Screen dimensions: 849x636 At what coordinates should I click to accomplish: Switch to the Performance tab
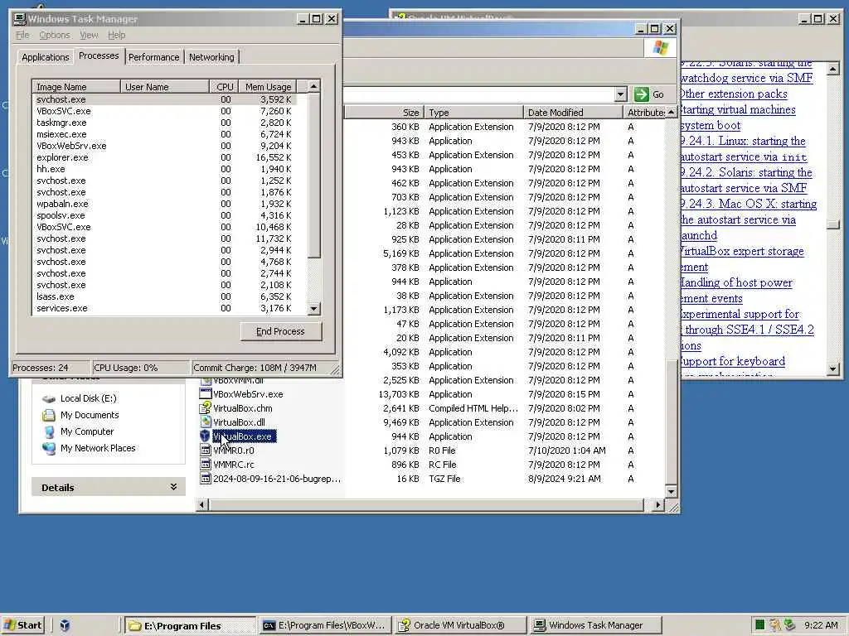(153, 57)
